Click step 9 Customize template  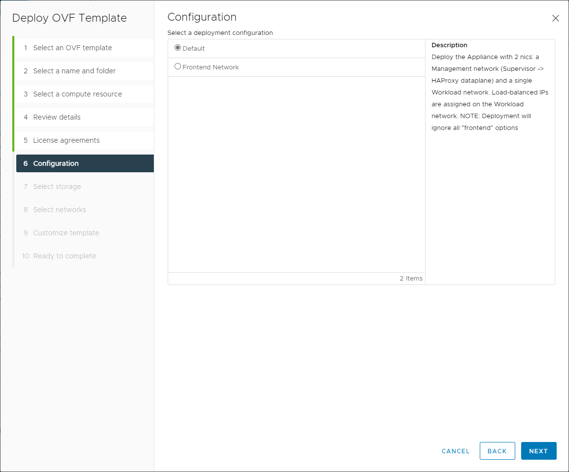(x=66, y=233)
